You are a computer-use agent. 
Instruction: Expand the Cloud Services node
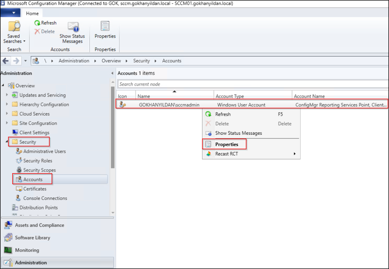click(x=7, y=114)
